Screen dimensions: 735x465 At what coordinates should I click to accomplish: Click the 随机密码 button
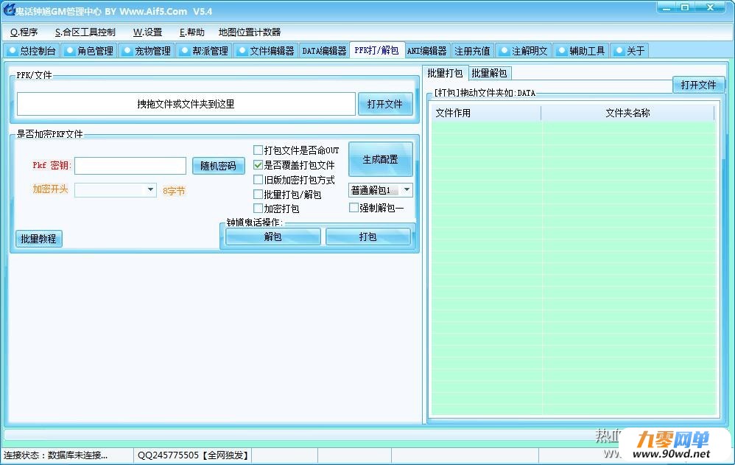point(219,166)
